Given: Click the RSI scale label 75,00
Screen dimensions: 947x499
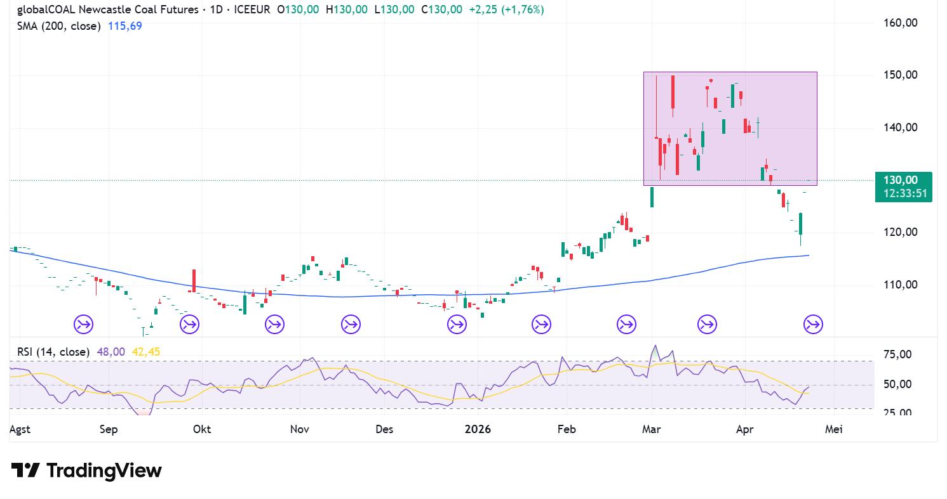Looking at the screenshot, I should point(898,354).
